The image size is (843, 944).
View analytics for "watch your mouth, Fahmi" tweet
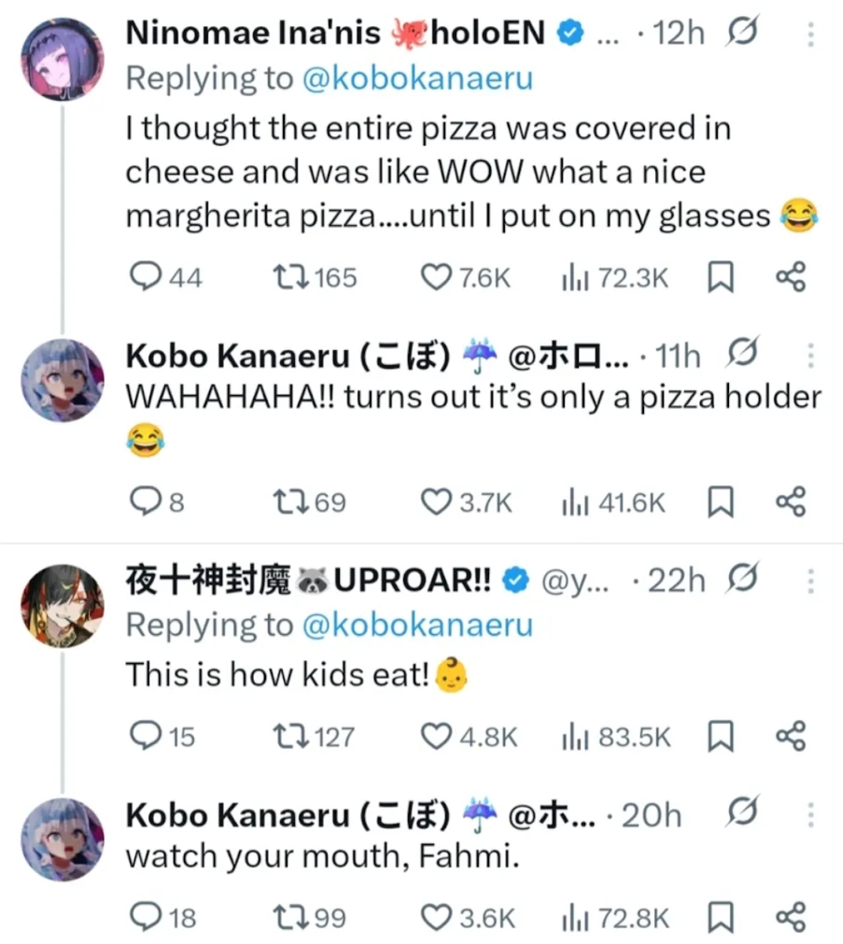(x=575, y=918)
